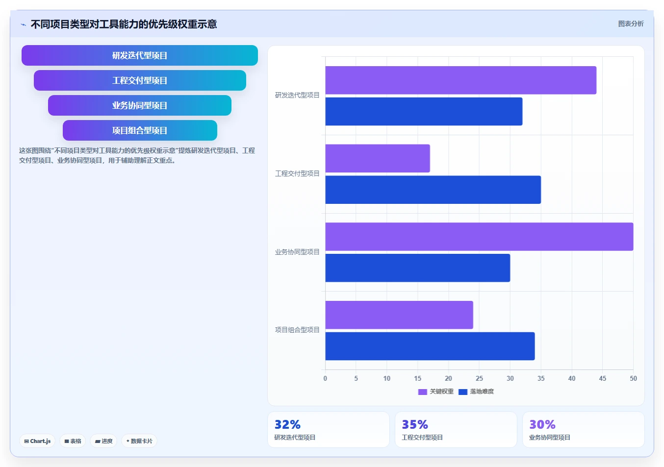This screenshot has width=664, height=467.
Task: Click the 落地难度 legend label
Action: tap(482, 392)
